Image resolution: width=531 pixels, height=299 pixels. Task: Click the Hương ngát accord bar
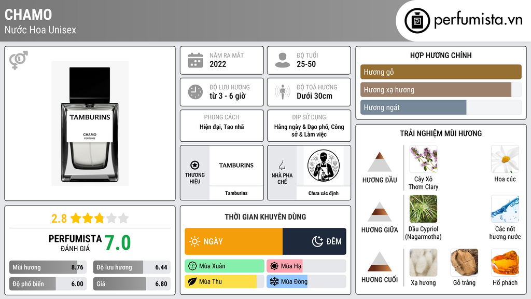point(441,107)
